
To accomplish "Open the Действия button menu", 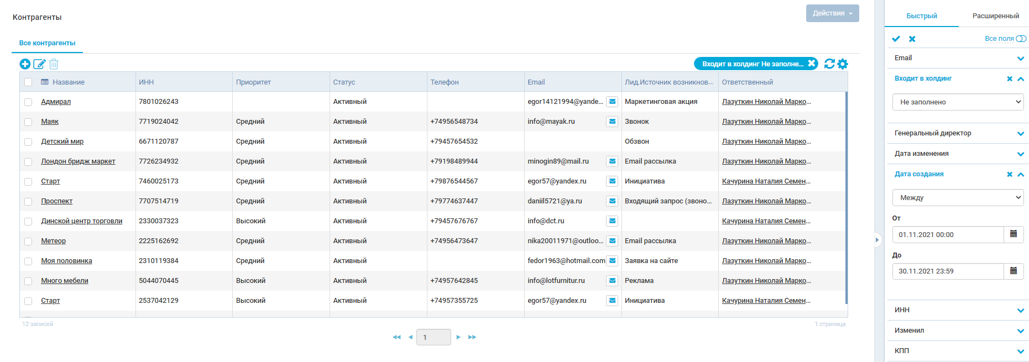I will pos(832,13).
